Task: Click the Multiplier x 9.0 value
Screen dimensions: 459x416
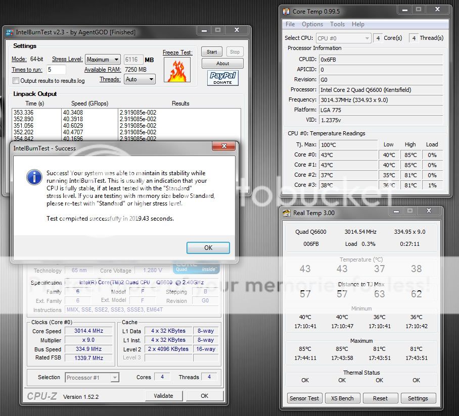Action: [88, 340]
